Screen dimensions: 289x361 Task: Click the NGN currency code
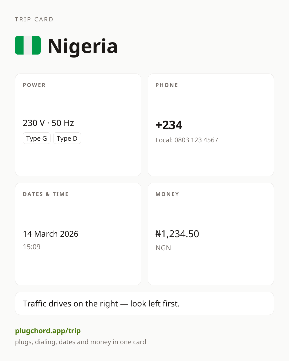point(163,248)
